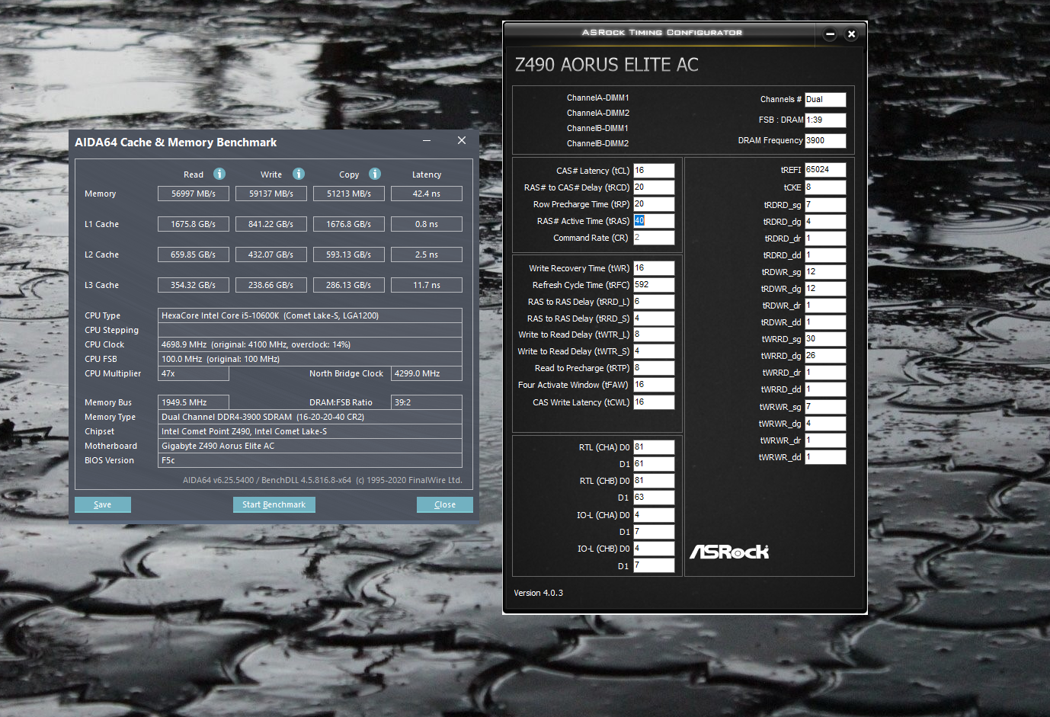Screen dimensions: 1050x717
Task: Close the ASRock Timing Configurator window
Action: pos(852,34)
